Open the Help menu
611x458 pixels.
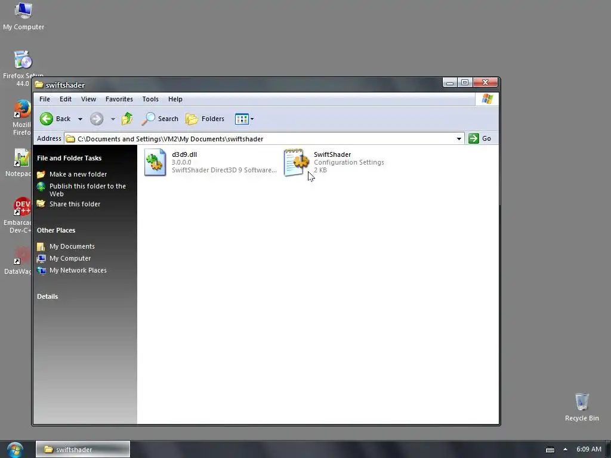[175, 99]
